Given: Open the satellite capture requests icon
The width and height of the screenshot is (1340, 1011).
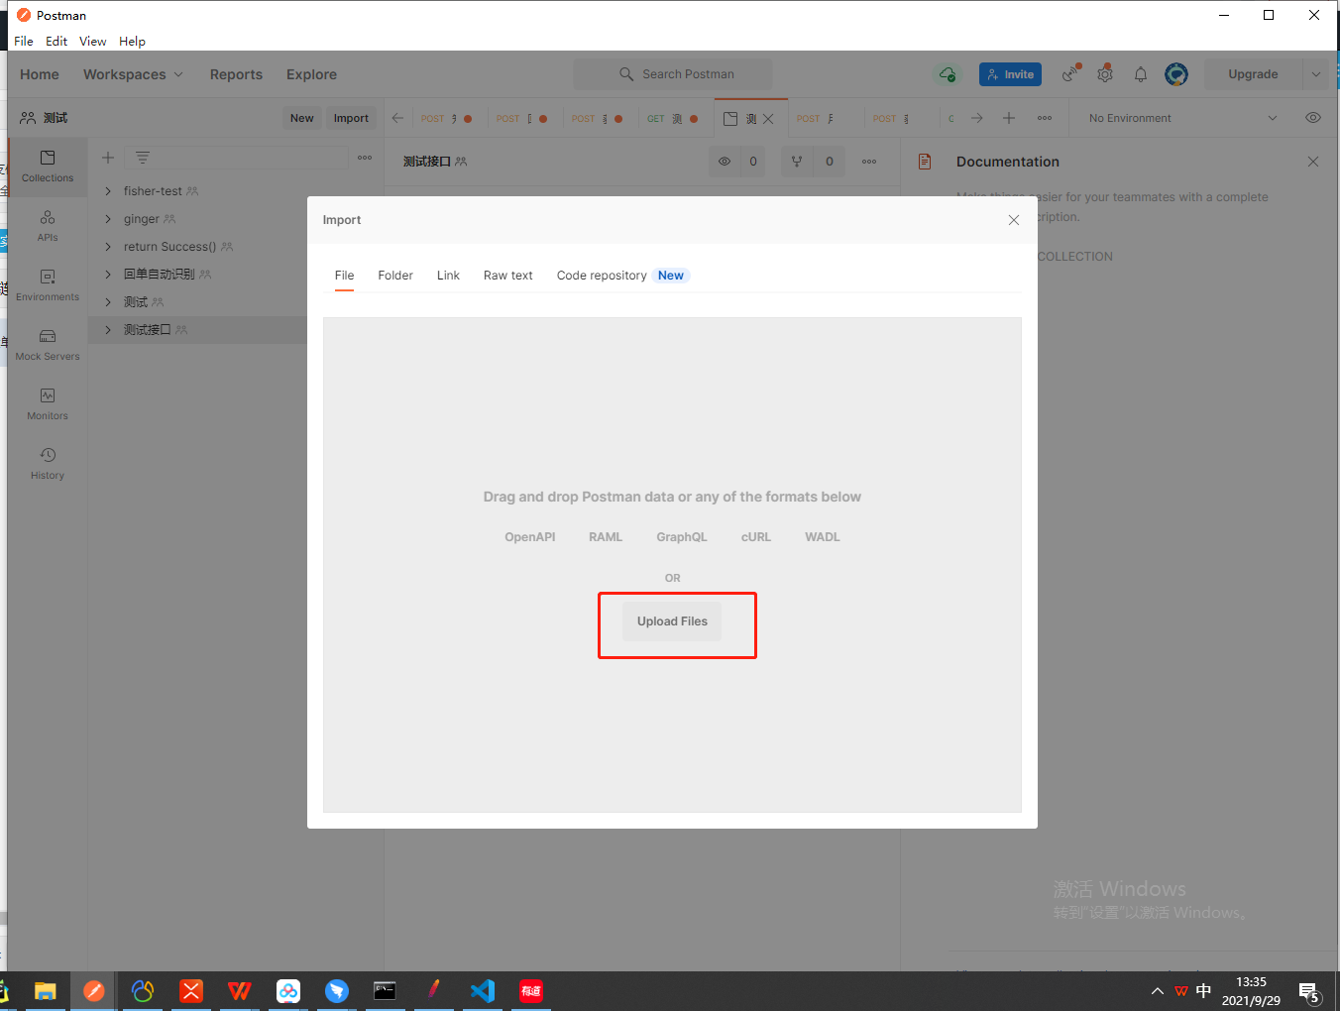Looking at the screenshot, I should click(x=1070, y=74).
